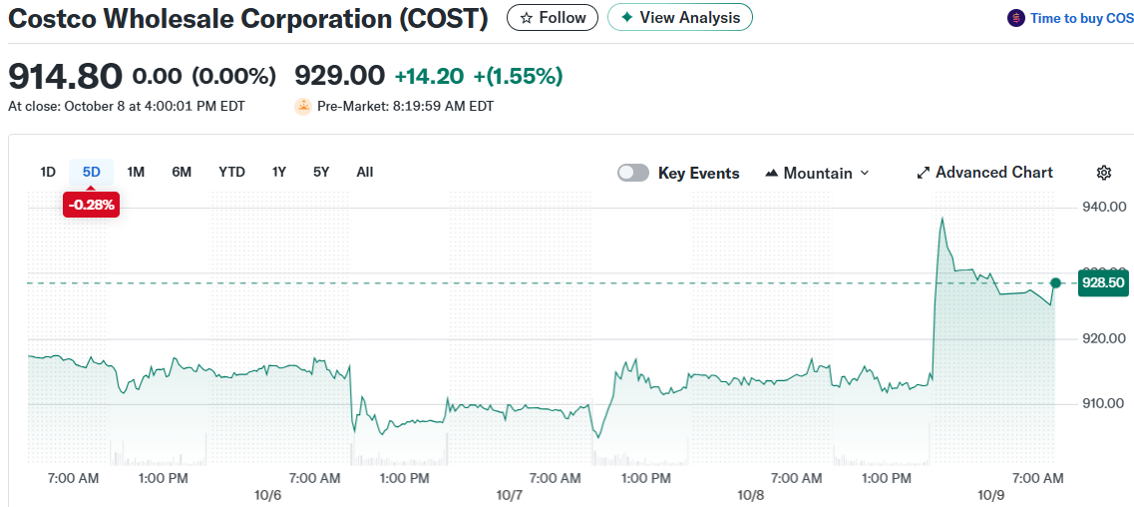Image resolution: width=1134 pixels, height=507 pixels.
Task: Show the All time range
Action: (x=365, y=172)
